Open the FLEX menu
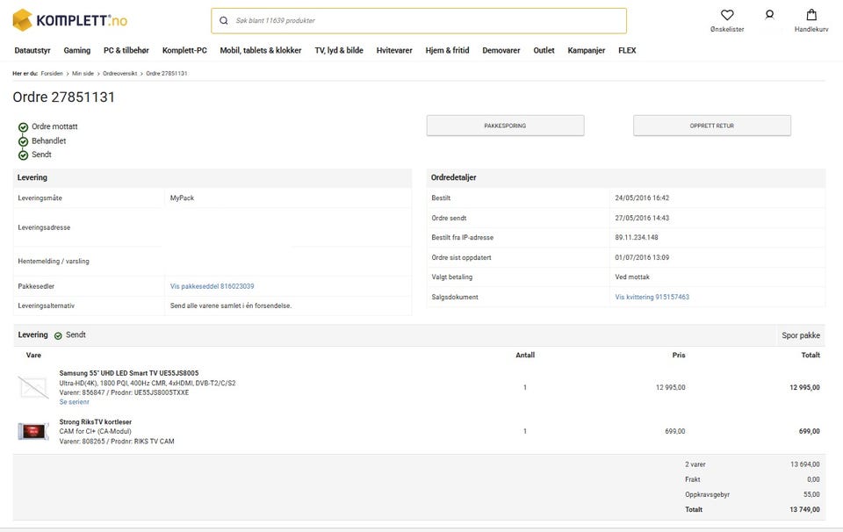The height and width of the screenshot is (532, 843). (x=627, y=51)
